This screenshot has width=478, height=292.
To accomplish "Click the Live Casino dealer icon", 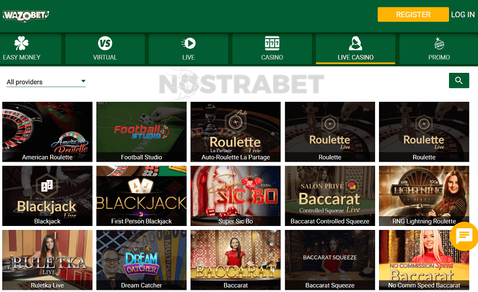I will point(356,43).
